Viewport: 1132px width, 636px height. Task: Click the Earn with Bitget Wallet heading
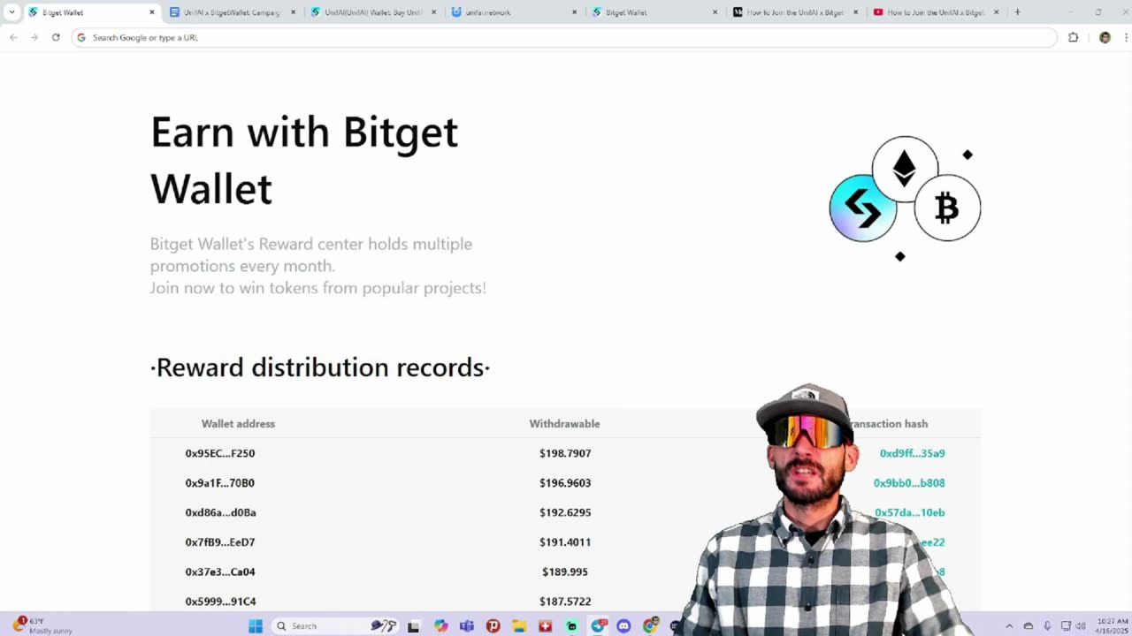(x=304, y=160)
